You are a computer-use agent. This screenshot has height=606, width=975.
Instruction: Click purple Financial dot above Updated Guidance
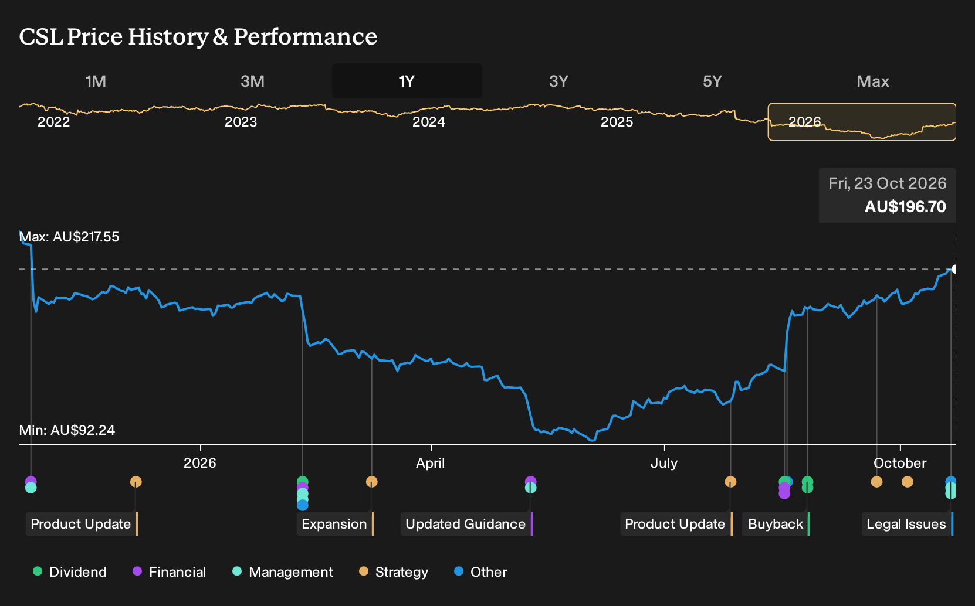coord(530,480)
